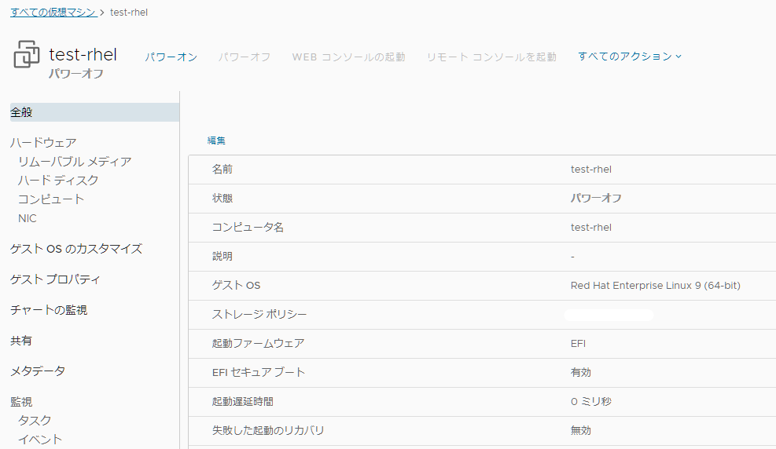
Task: Select 監視 section in sidebar
Action: point(21,402)
